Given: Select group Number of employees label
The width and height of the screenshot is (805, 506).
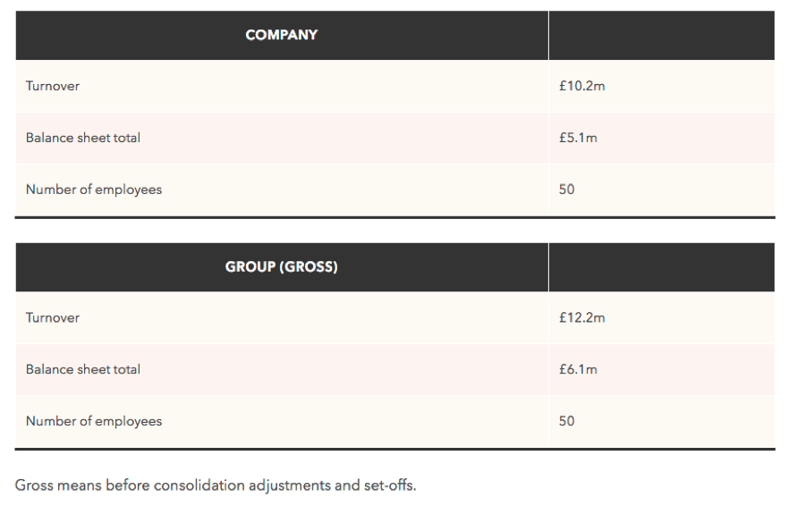Looking at the screenshot, I should pos(93,421).
